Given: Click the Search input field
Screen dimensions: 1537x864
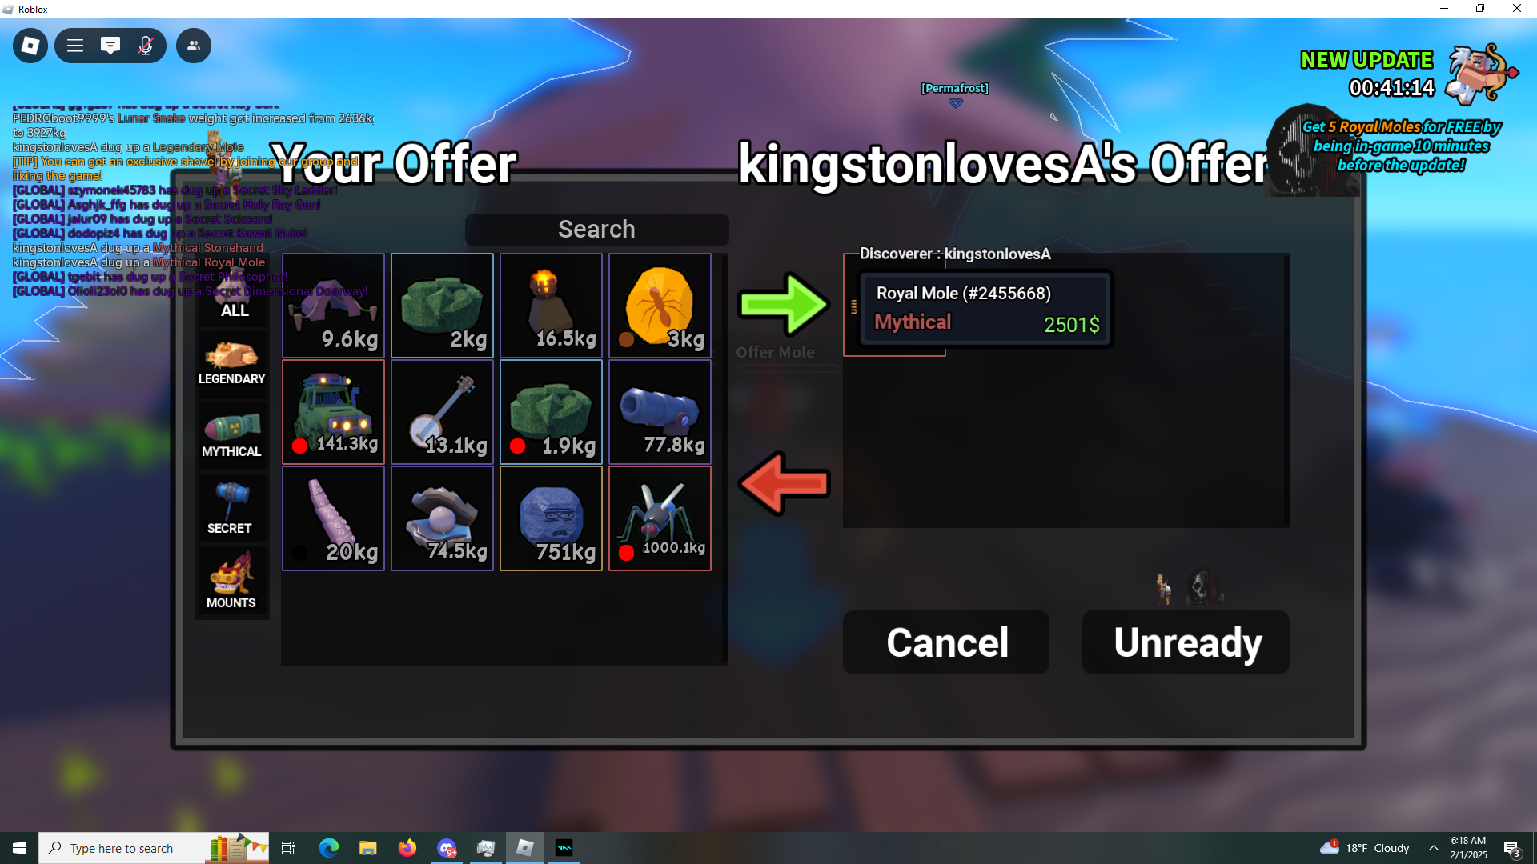Looking at the screenshot, I should tap(596, 230).
